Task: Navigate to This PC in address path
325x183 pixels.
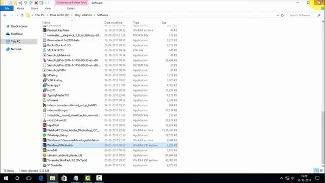Action: [x=40, y=15]
